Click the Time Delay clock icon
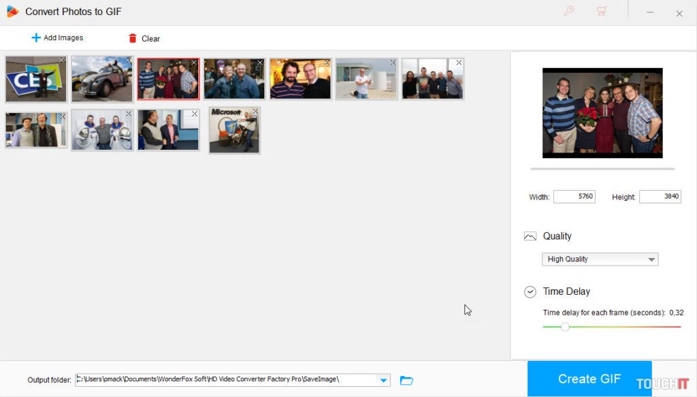 [530, 291]
